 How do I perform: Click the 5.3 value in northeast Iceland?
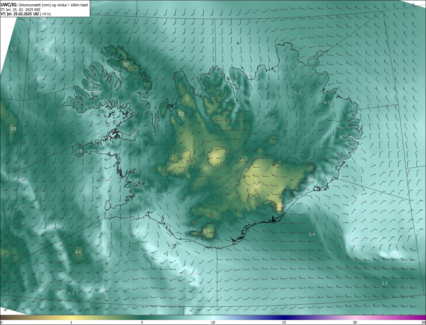298,93
